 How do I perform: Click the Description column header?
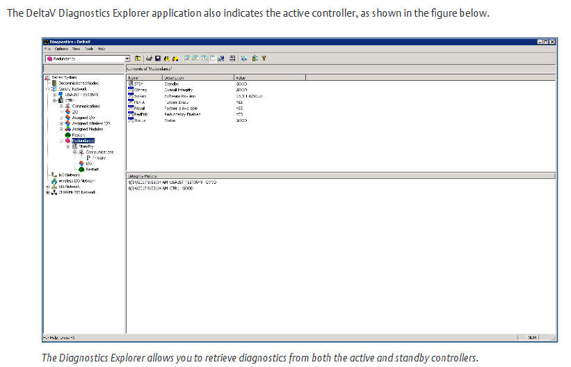point(198,78)
